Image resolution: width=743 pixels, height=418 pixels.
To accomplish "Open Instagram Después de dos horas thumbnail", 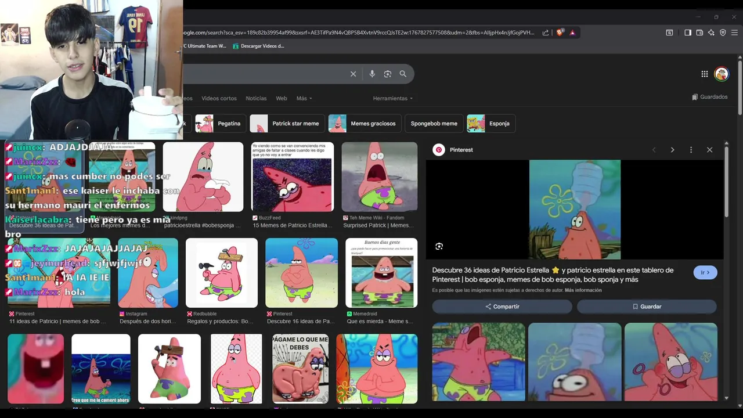I will (x=148, y=273).
